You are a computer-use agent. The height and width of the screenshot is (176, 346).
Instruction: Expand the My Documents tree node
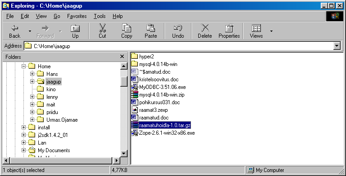[x=23, y=150]
